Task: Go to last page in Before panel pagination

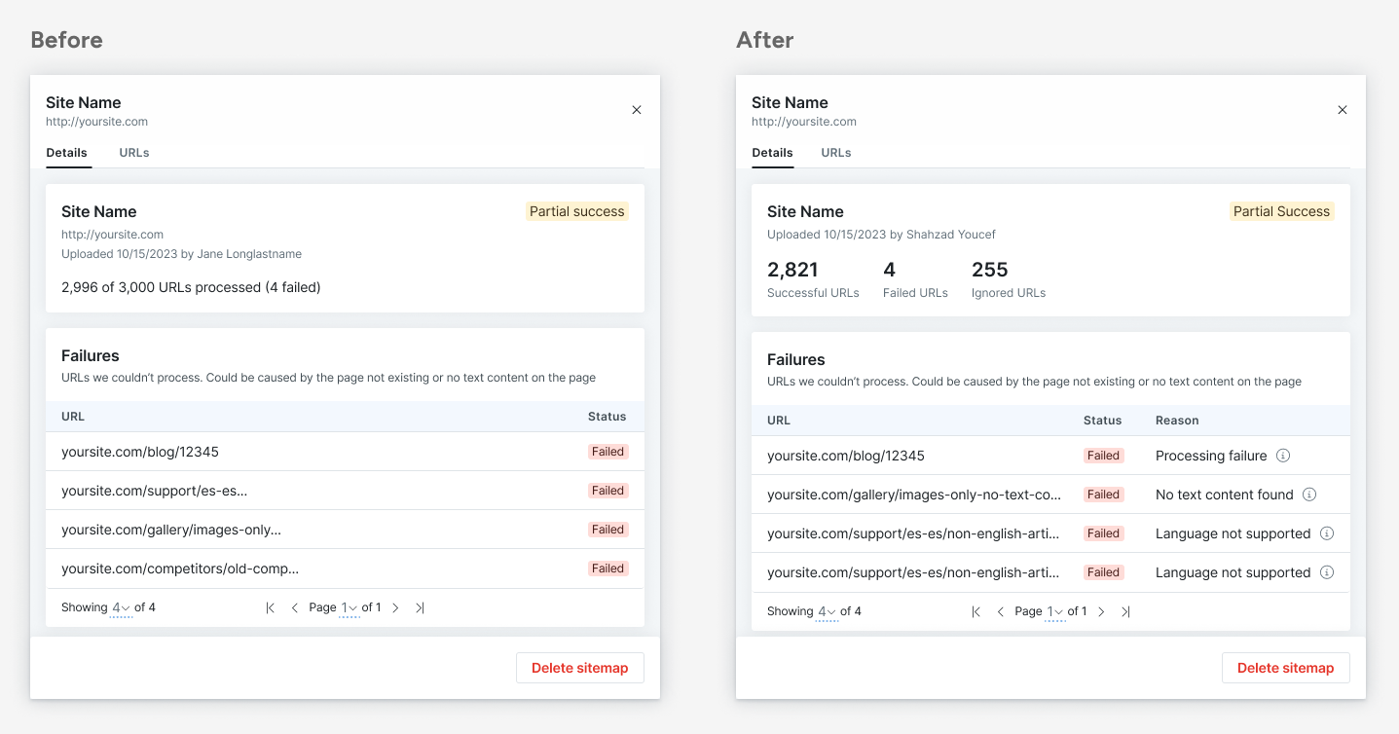Action: coord(420,607)
